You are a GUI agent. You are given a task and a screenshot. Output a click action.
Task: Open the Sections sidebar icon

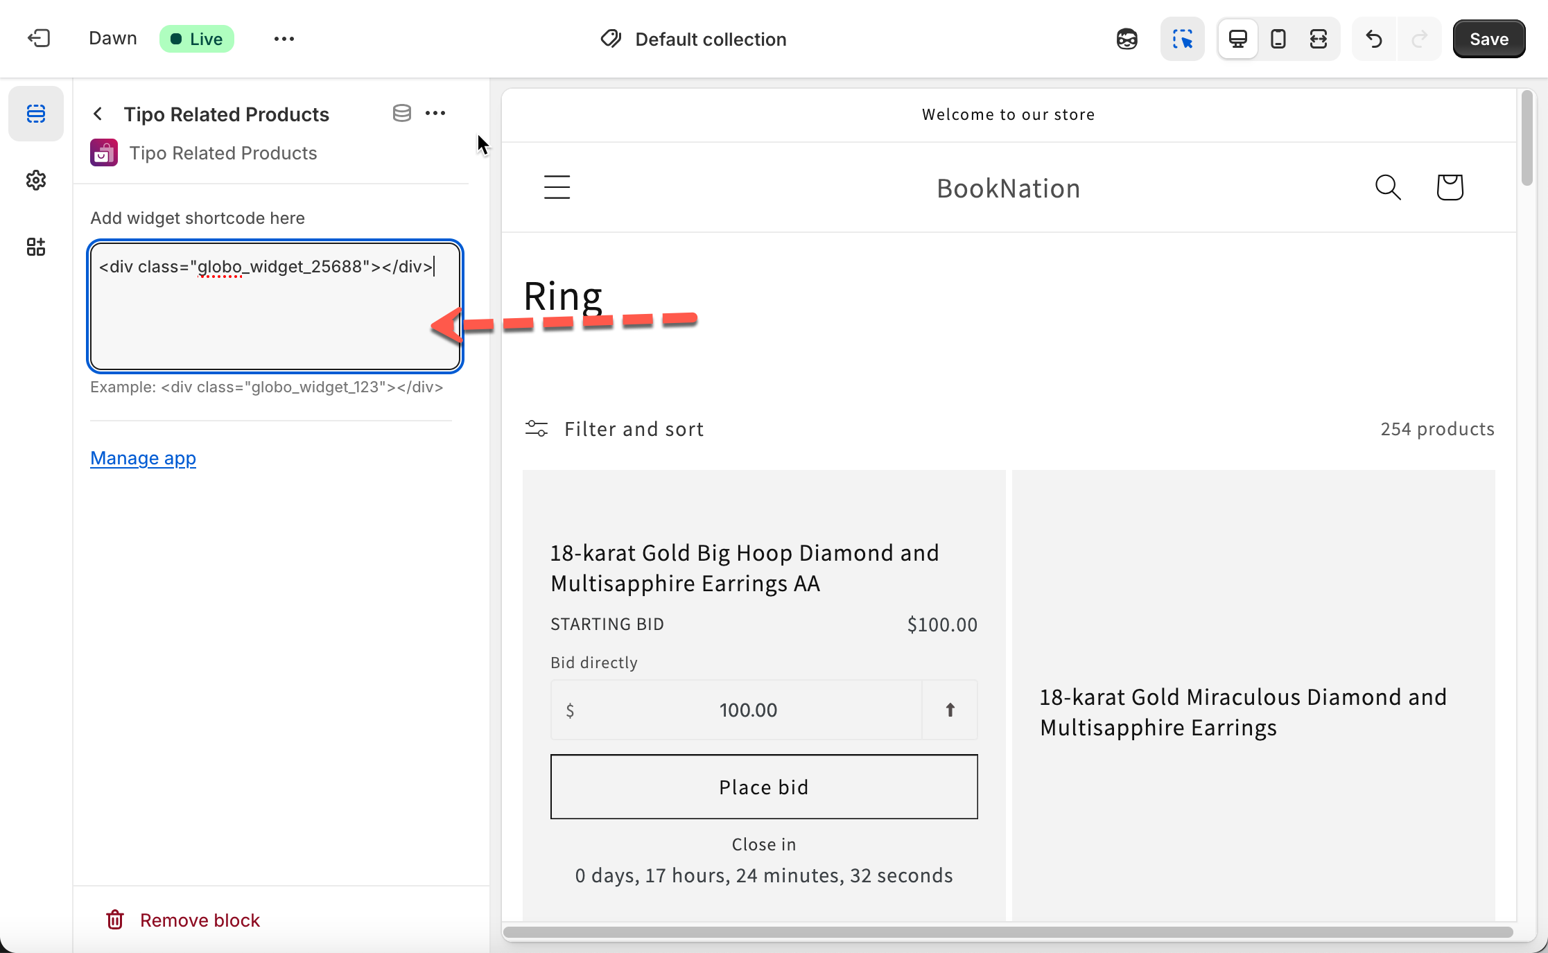(x=36, y=114)
